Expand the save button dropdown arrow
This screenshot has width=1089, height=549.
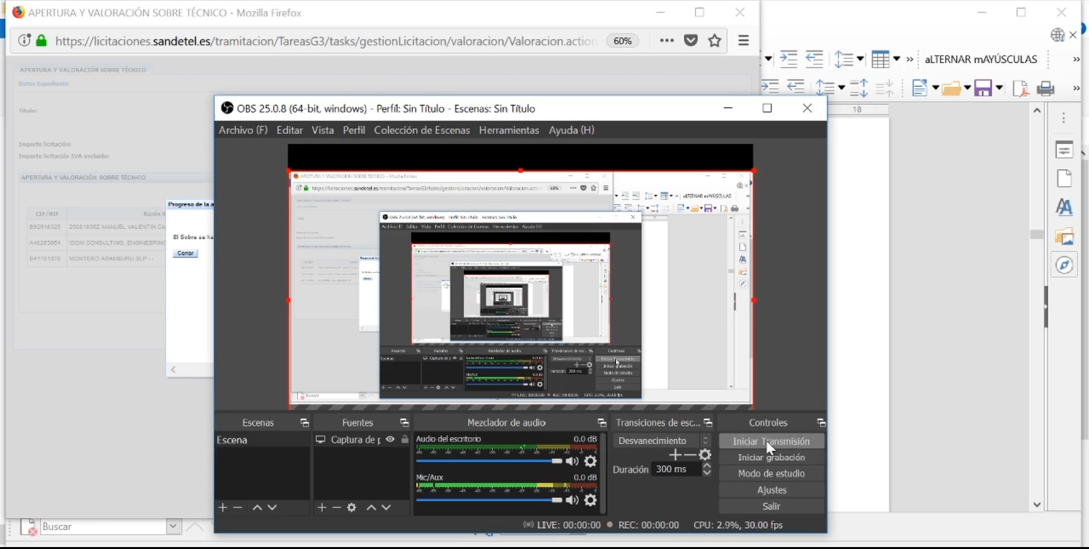point(1000,88)
